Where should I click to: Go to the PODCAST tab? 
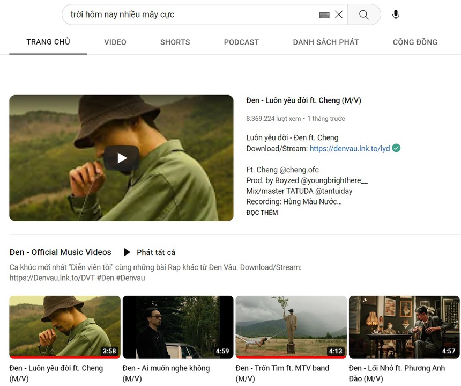[x=241, y=42]
